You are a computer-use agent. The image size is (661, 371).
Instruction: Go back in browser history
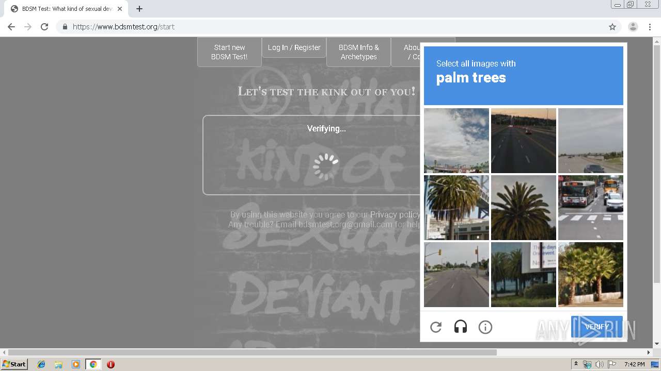[x=11, y=27]
